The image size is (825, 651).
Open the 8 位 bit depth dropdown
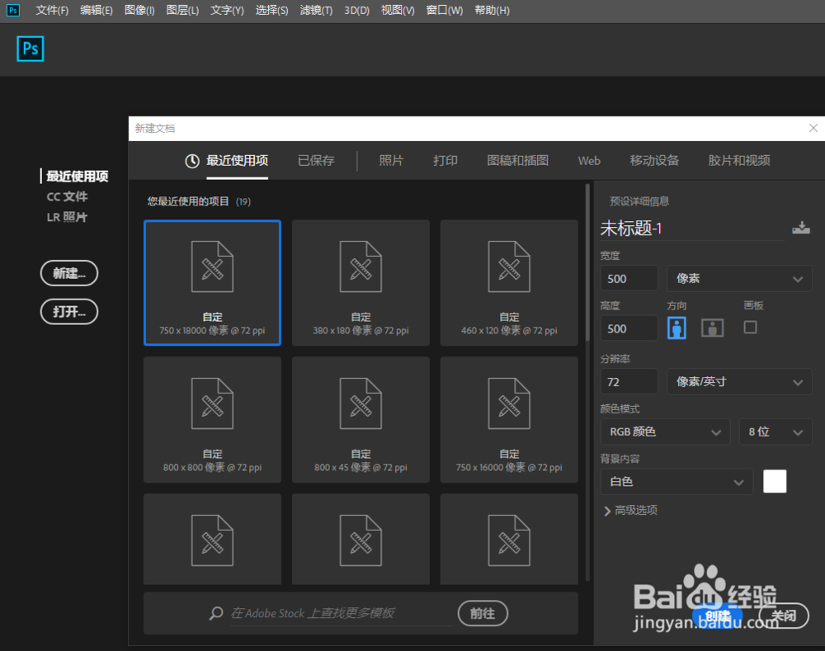pyautogui.click(x=775, y=432)
